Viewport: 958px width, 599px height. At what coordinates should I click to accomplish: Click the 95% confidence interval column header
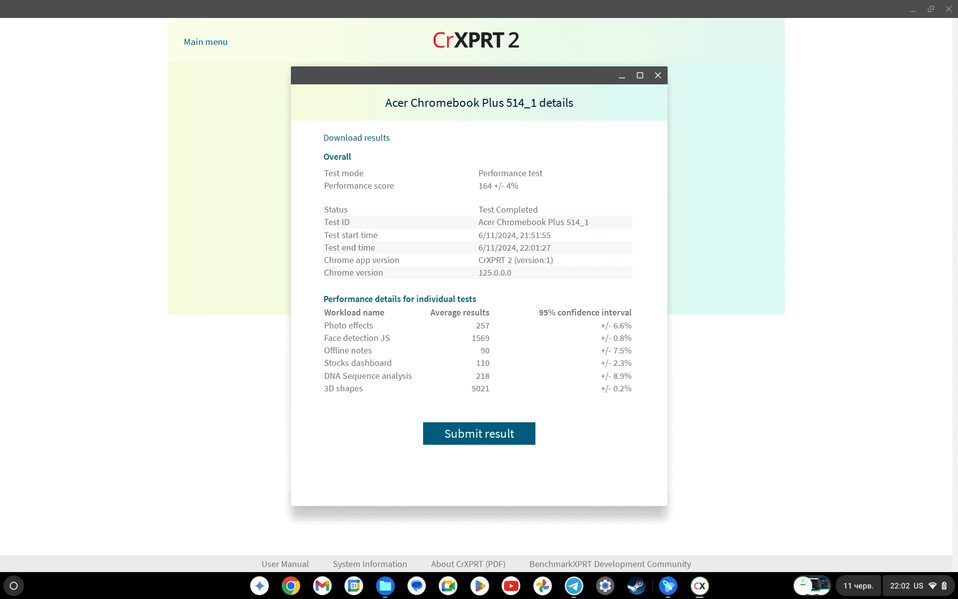(585, 312)
